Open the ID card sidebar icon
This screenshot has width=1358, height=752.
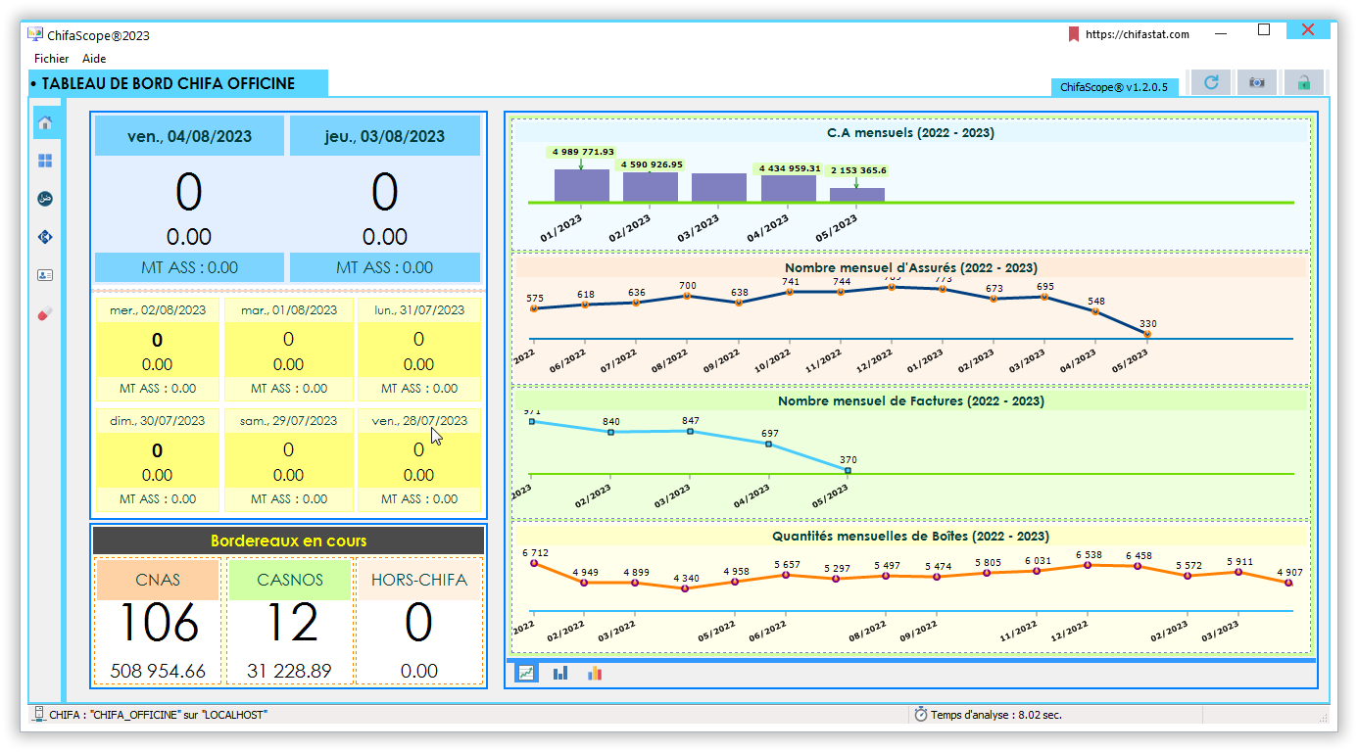tap(45, 275)
